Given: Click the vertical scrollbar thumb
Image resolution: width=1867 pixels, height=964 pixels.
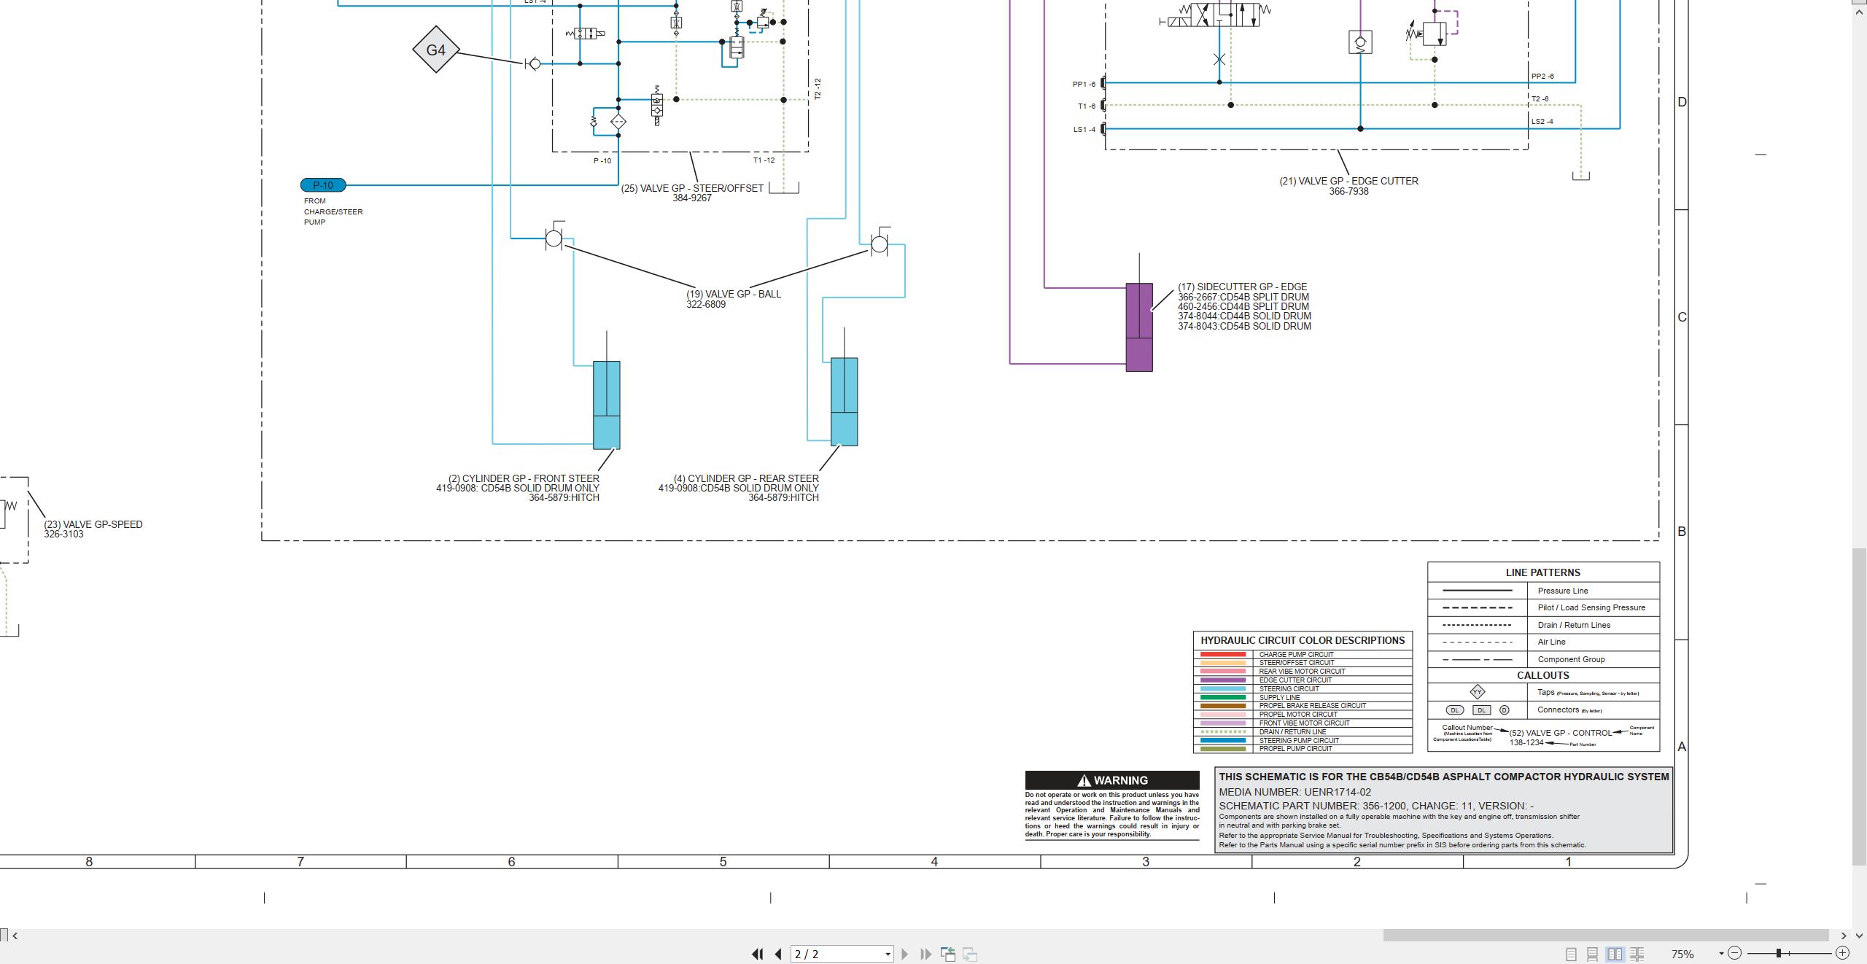Looking at the screenshot, I should 1860,707.
